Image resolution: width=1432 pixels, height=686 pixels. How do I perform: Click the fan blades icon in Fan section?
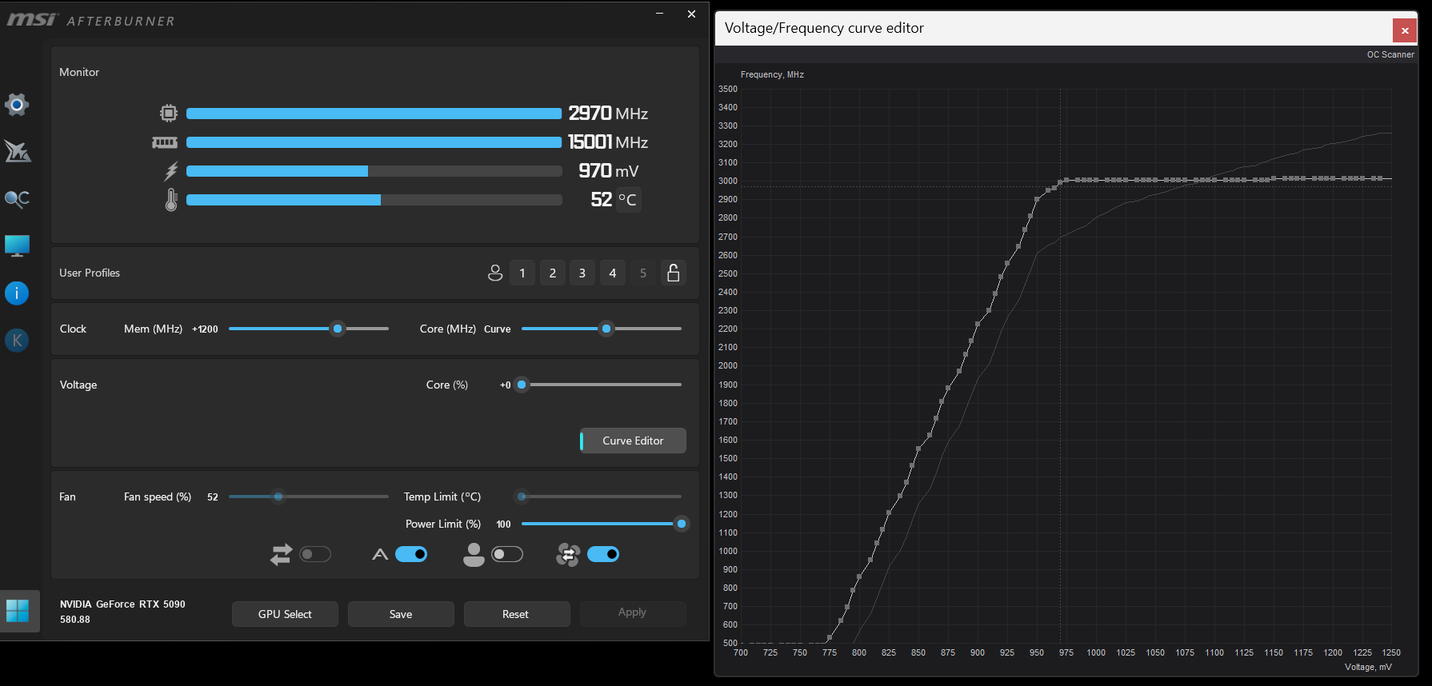coord(568,554)
